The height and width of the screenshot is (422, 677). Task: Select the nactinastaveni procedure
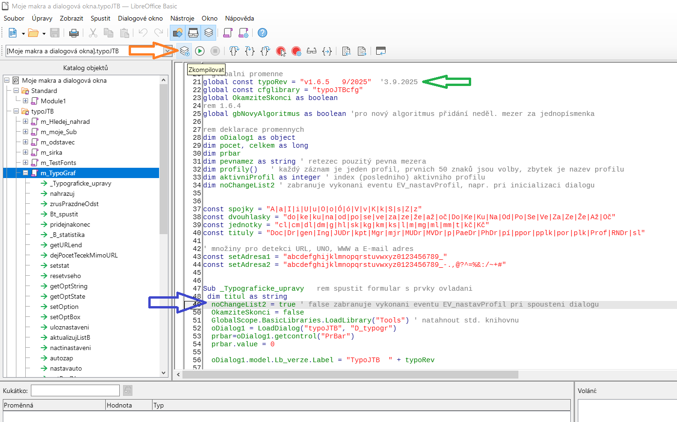click(71, 348)
